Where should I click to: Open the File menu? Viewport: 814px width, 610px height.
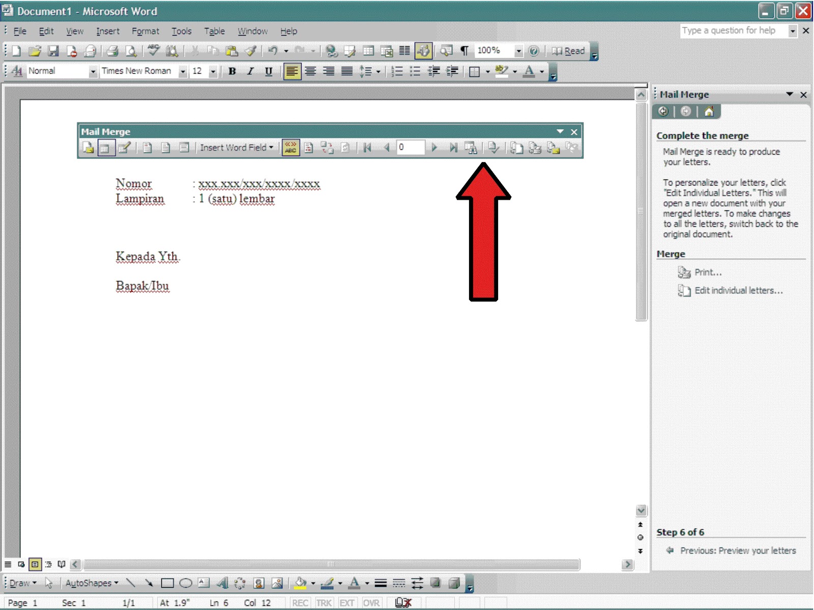(20, 31)
